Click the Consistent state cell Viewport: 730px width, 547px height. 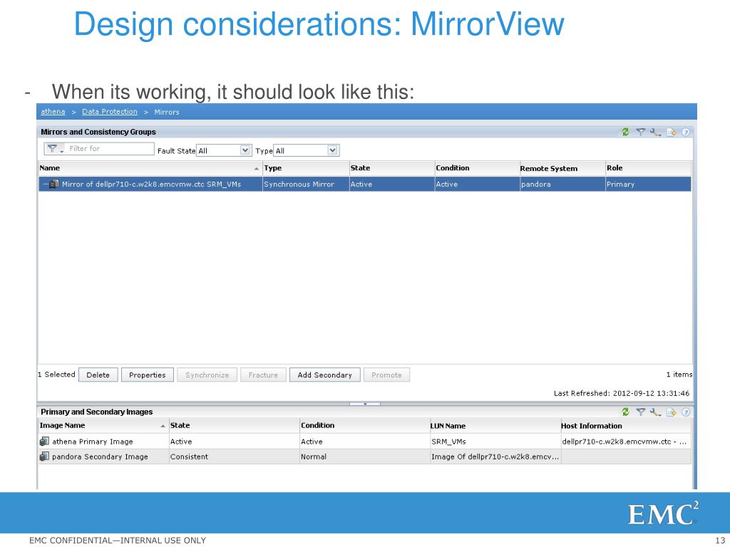[234, 457]
